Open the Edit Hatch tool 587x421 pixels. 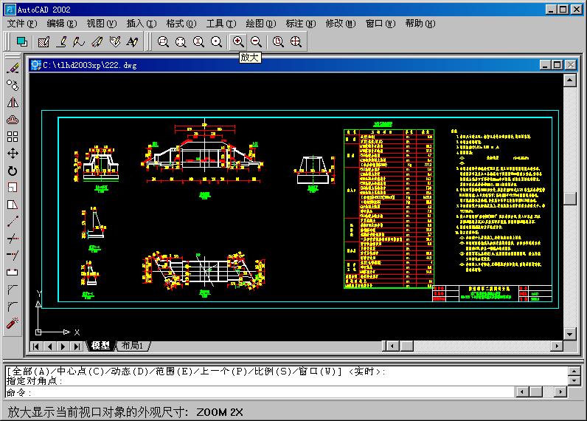tap(44, 41)
